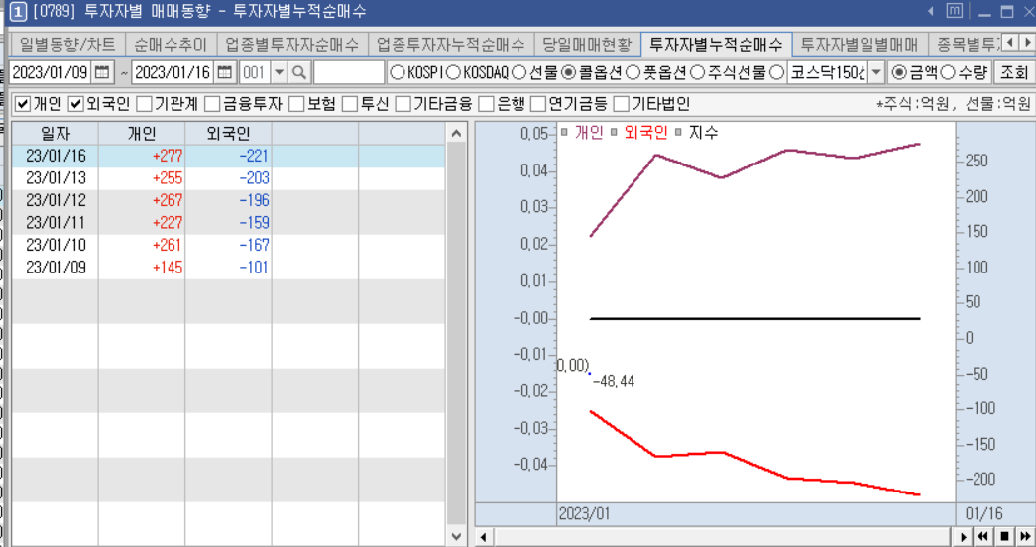
Task: Click empty name field after search icon
Action: pyautogui.click(x=349, y=72)
